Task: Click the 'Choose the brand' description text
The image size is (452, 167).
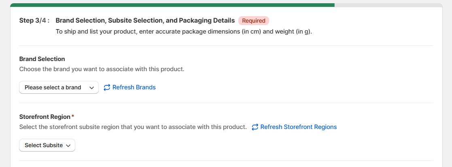Action: pos(102,70)
